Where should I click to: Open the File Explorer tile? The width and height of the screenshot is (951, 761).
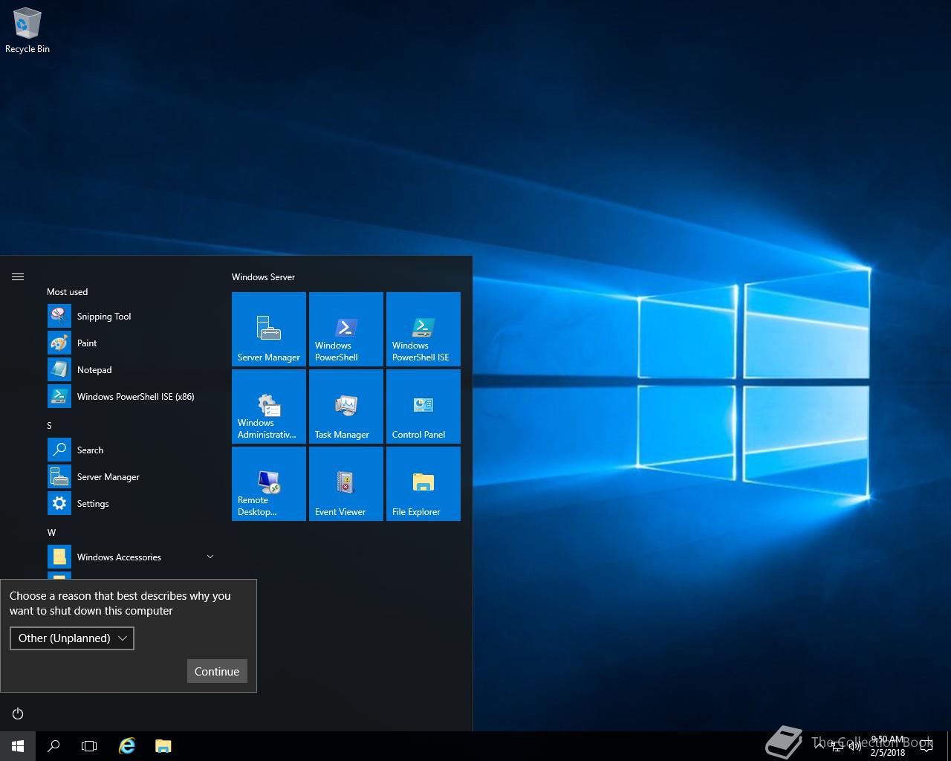423,484
